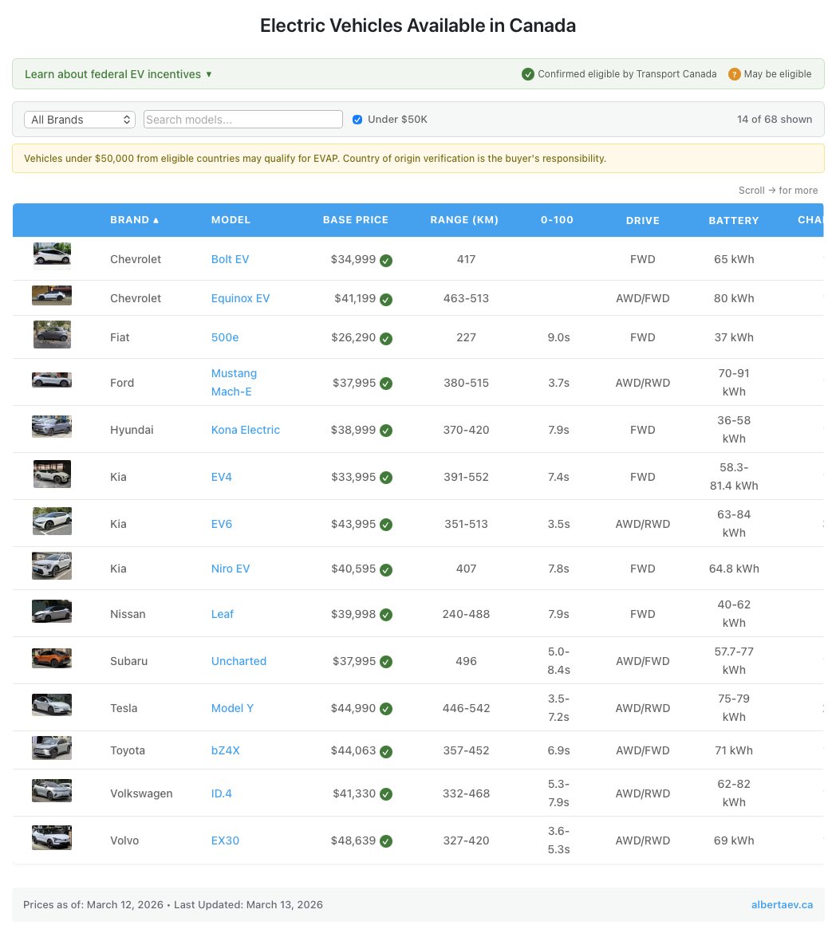This screenshot has height=929, width=828.
Task: Click the '64.8 kWh' battery cell
Action: tap(734, 569)
